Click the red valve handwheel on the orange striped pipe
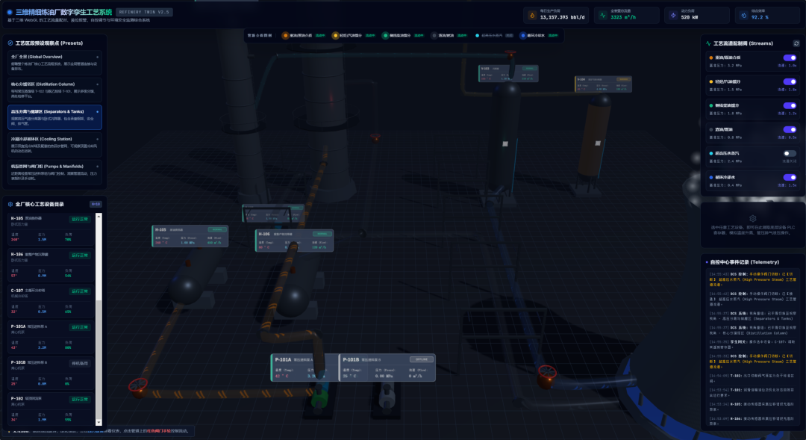This screenshot has height=440, width=806. 138,385
